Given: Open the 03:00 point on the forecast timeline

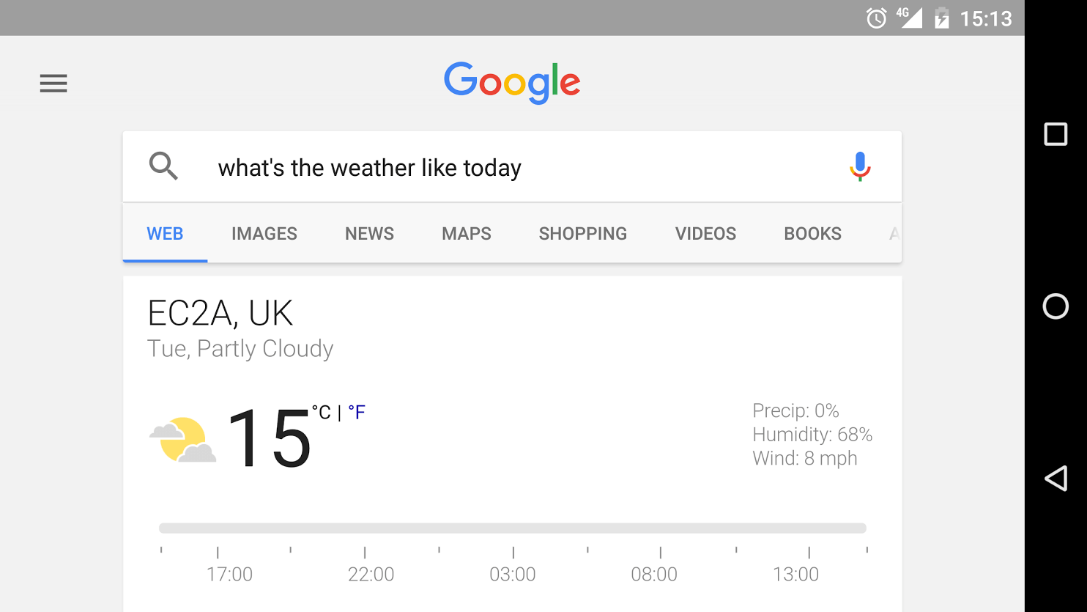Looking at the screenshot, I should [x=513, y=574].
